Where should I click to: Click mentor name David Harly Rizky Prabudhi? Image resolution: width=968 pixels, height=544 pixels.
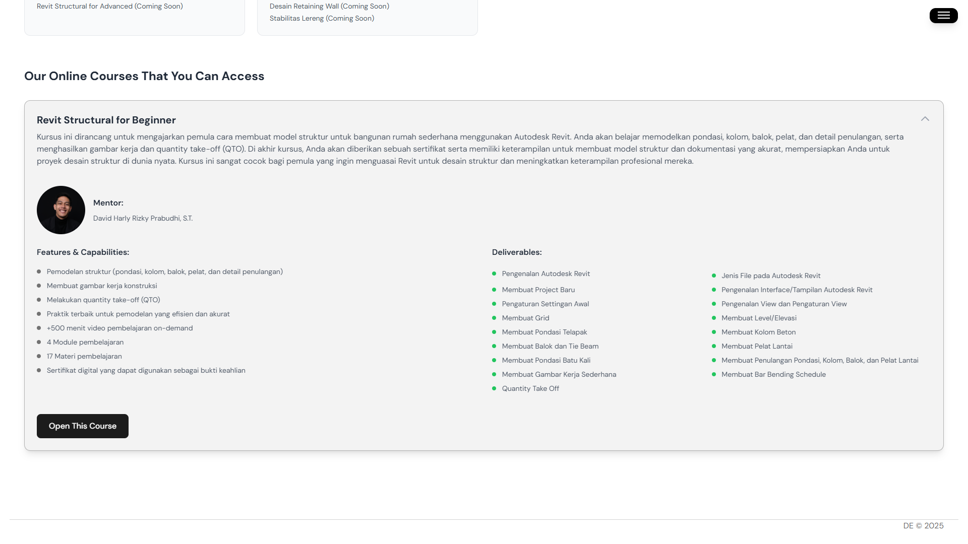[143, 219]
